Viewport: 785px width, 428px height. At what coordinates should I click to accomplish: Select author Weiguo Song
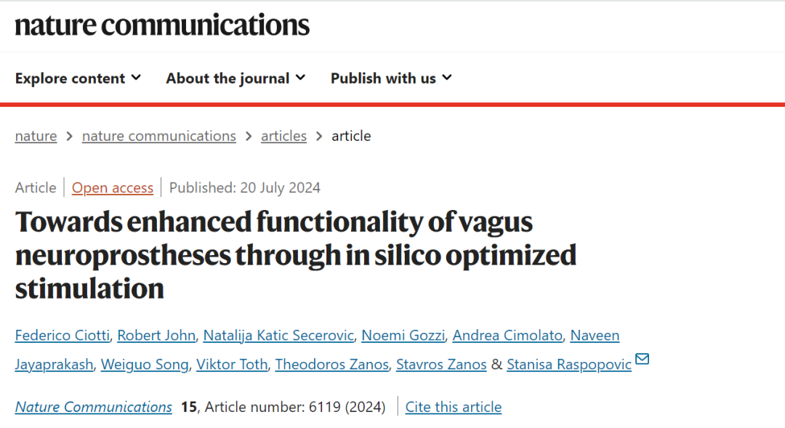145,365
